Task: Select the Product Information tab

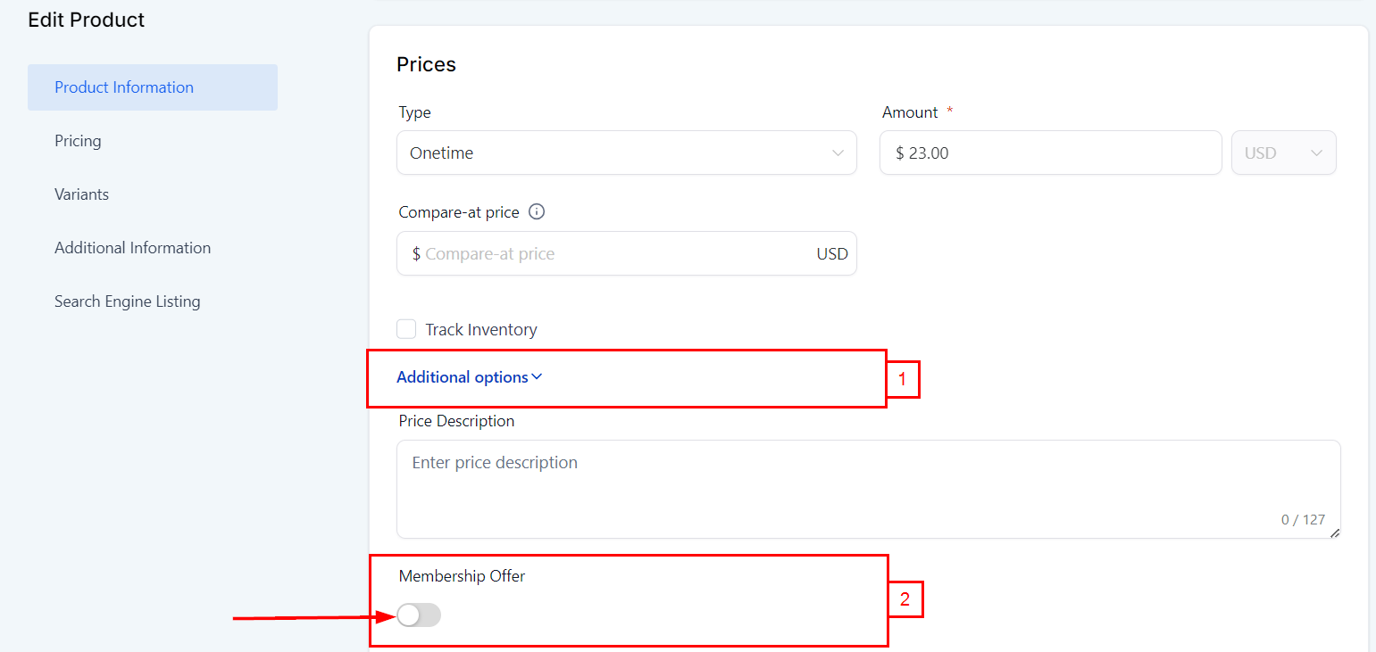Action: point(124,87)
